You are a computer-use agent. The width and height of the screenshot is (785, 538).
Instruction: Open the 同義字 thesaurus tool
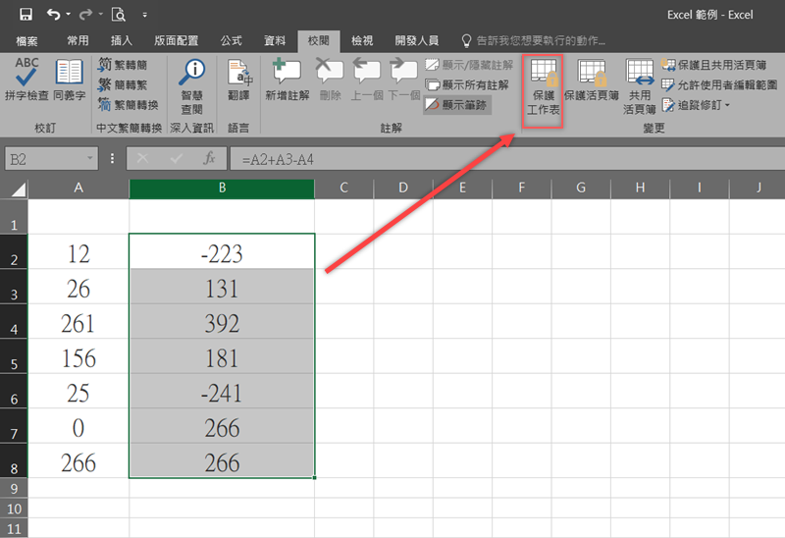pos(69,81)
